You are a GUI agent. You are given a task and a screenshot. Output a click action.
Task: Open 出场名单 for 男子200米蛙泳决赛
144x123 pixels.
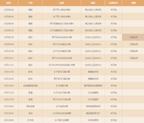(134, 44)
